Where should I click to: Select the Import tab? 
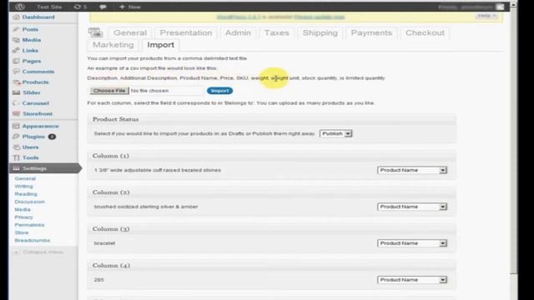pos(160,45)
